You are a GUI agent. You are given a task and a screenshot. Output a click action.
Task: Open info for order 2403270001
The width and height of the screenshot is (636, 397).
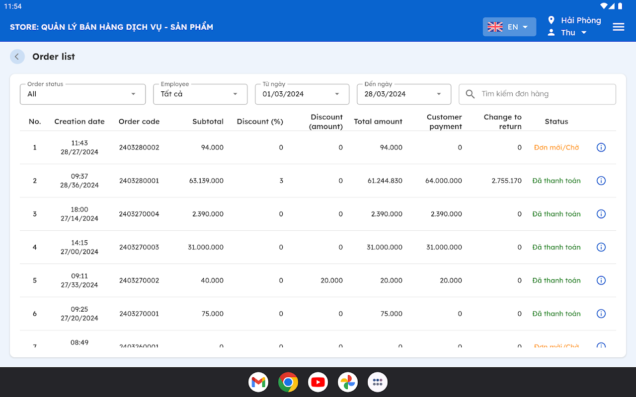coord(601,314)
